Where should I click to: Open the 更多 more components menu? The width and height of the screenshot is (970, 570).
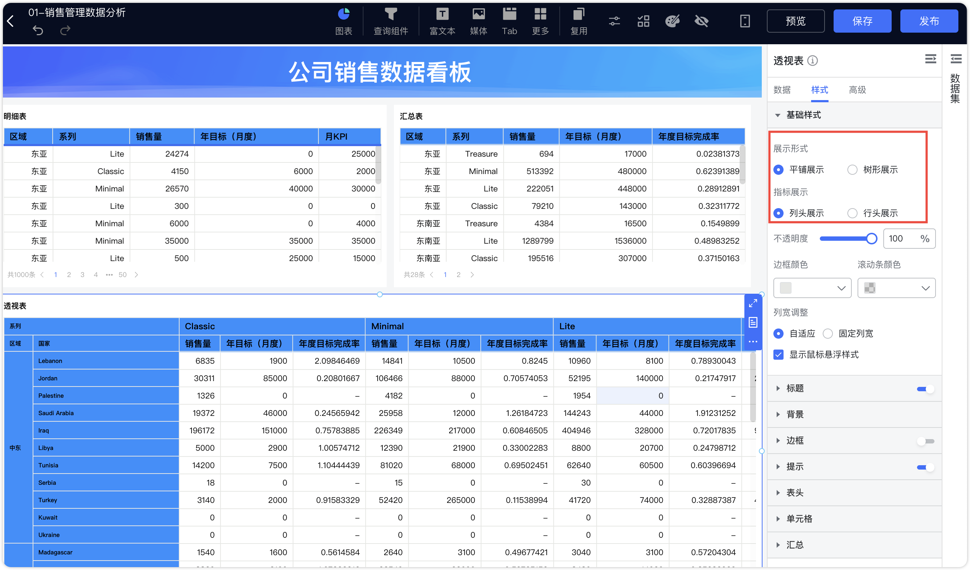pos(540,21)
